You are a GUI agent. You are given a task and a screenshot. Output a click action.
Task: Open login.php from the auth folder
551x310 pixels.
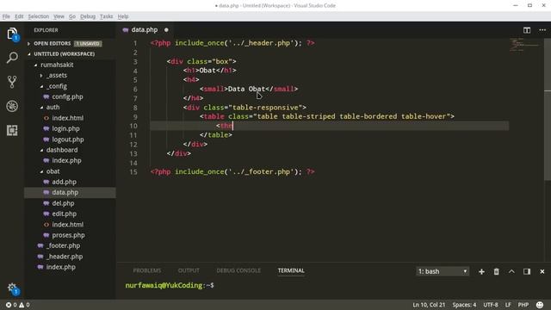[x=65, y=128]
